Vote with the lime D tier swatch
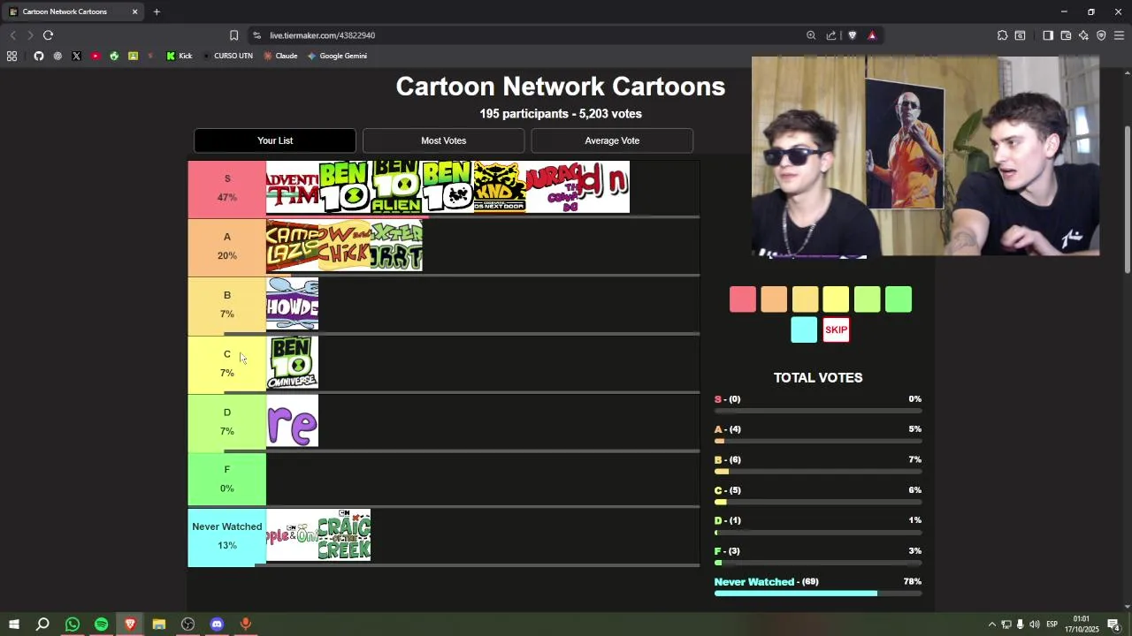This screenshot has height=636, width=1132. (x=868, y=299)
